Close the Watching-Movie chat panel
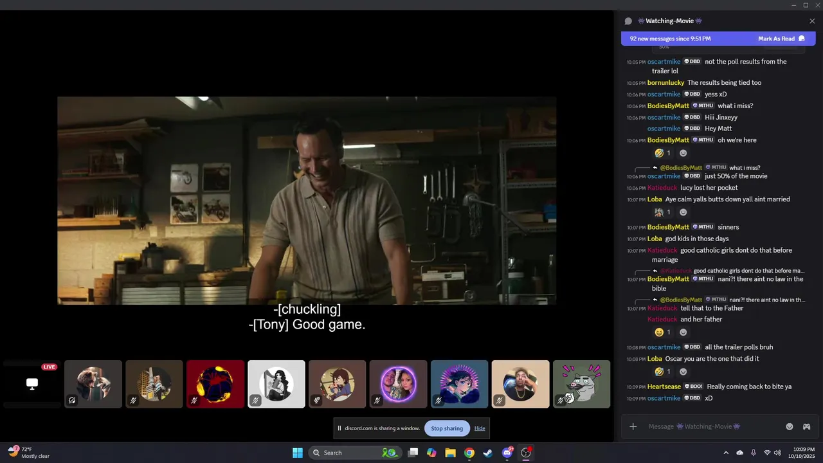Viewport: 823px width, 463px height. point(812,21)
